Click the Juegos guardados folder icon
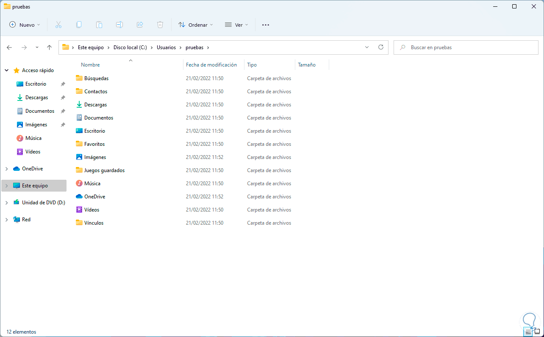This screenshot has width=544, height=337. point(79,170)
